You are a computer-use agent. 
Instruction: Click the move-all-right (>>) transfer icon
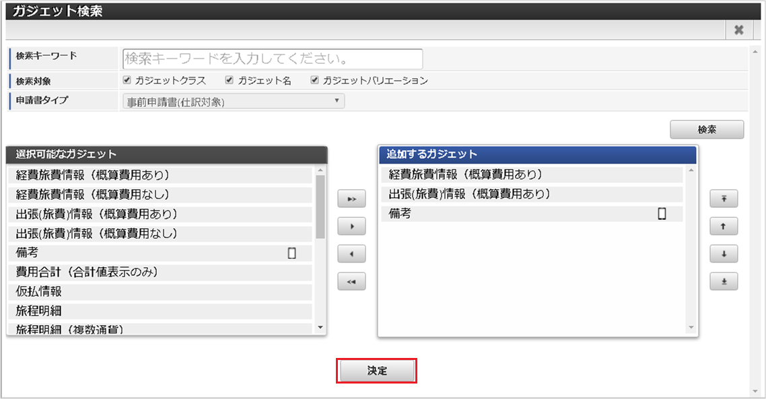coord(351,198)
